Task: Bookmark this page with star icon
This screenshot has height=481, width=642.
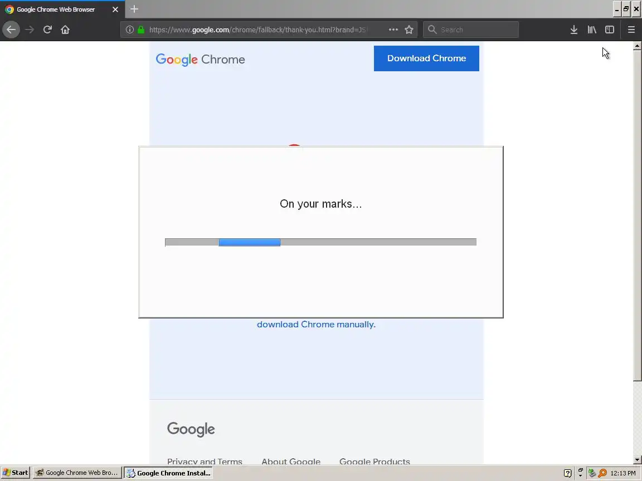Action: click(408, 30)
